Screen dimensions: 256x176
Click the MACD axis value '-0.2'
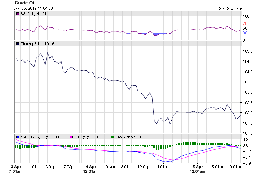tap(247, 151)
